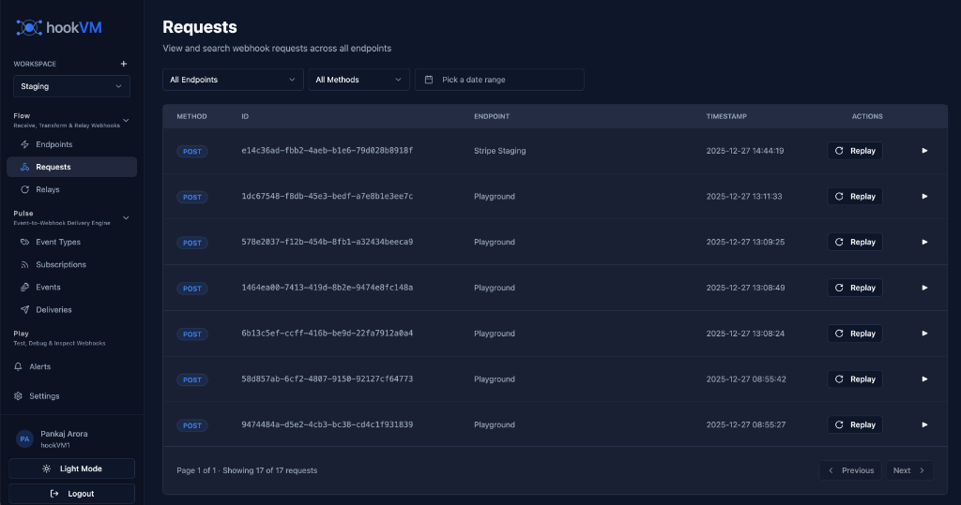Expand row arrow for 13:08:24 request
Screen dimensions: 961x505
click(924, 334)
